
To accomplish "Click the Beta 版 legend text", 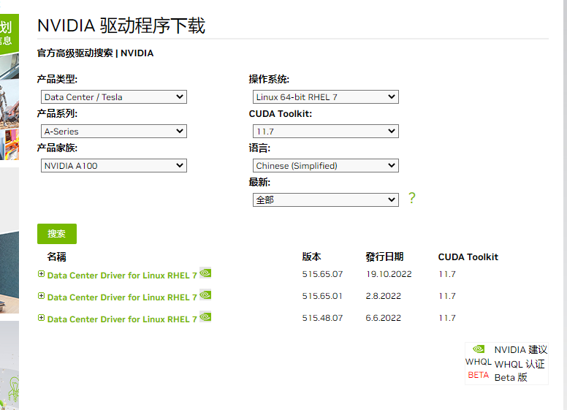I will click(511, 377).
